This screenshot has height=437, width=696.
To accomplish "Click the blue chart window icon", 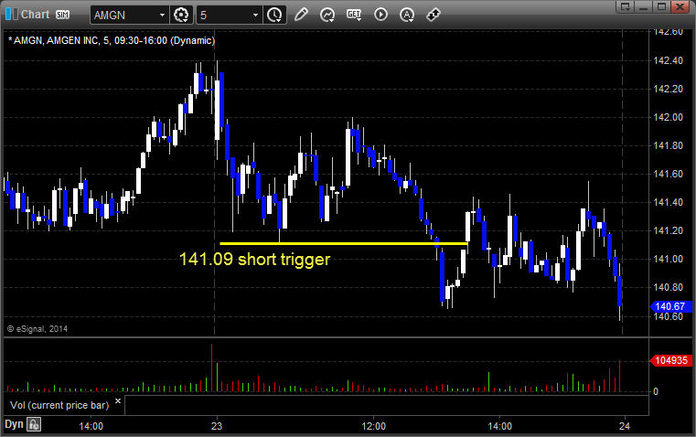I will click(12, 15).
